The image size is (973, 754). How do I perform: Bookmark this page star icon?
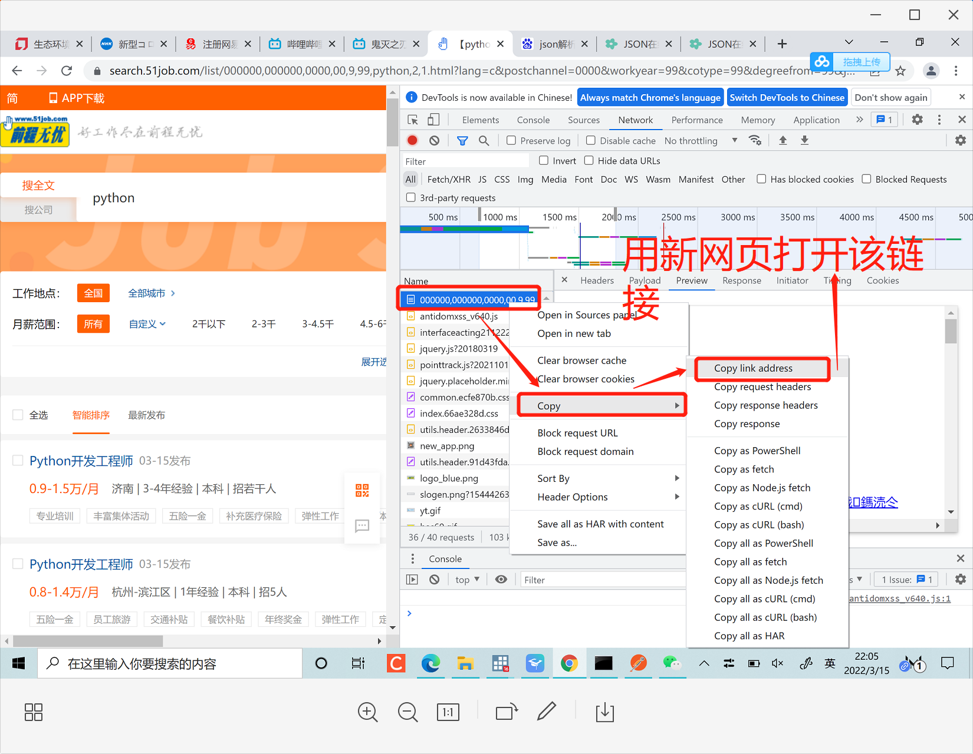click(900, 71)
